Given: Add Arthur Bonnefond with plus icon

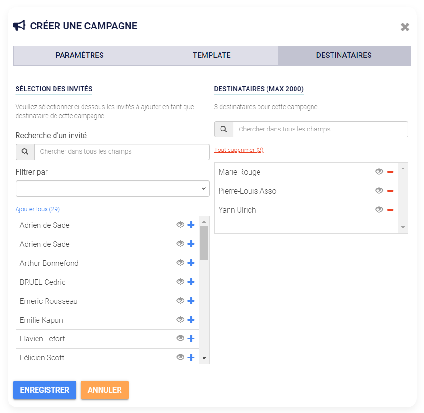Looking at the screenshot, I should click(191, 263).
